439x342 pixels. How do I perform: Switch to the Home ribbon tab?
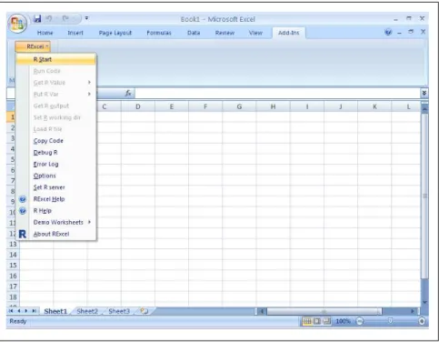(x=45, y=33)
